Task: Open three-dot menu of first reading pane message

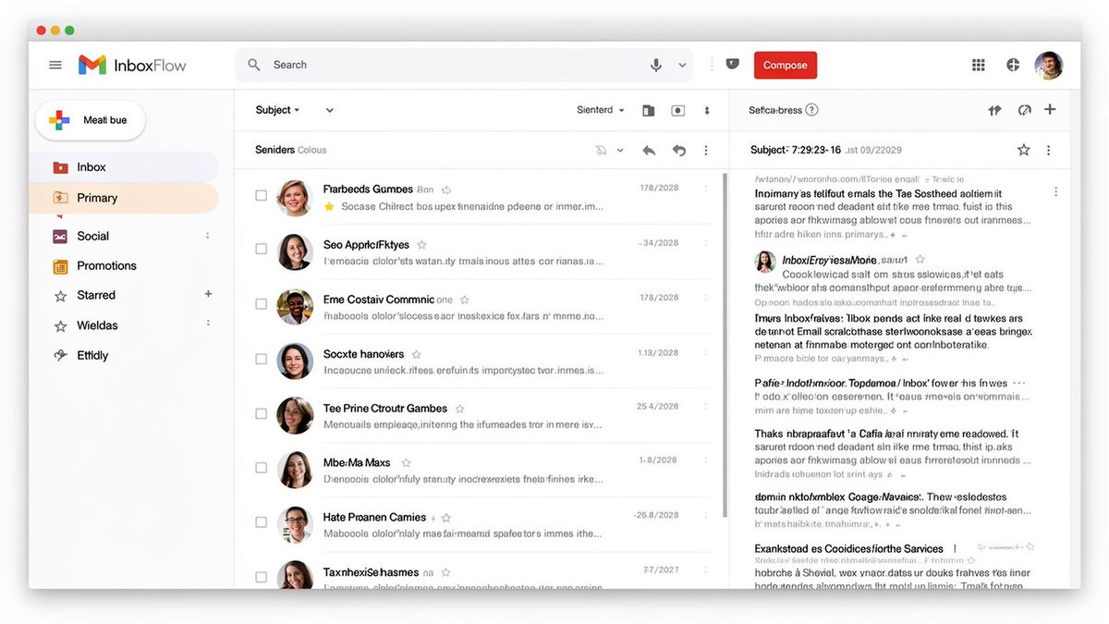Action: tap(1055, 192)
